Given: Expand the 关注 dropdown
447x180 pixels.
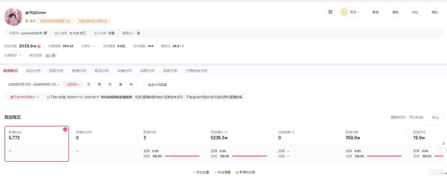Looking at the screenshot, I should click(x=354, y=12).
